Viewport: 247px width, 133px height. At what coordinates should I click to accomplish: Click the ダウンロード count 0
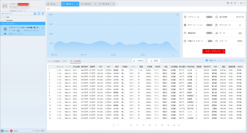tap(240, 25)
